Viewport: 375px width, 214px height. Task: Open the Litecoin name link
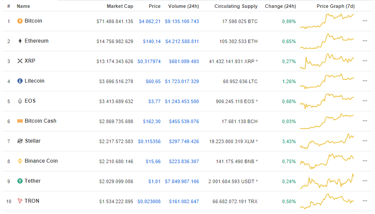pos(34,81)
